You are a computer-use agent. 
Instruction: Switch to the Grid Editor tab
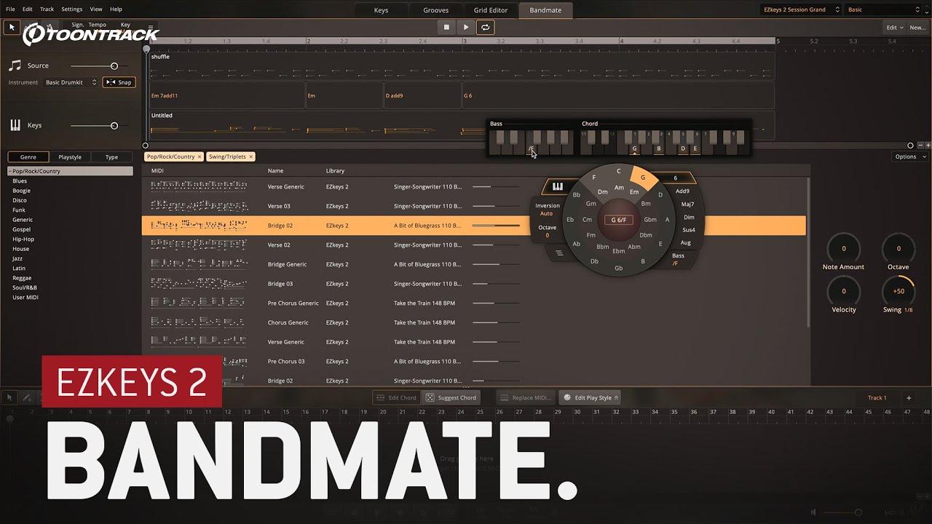(491, 10)
